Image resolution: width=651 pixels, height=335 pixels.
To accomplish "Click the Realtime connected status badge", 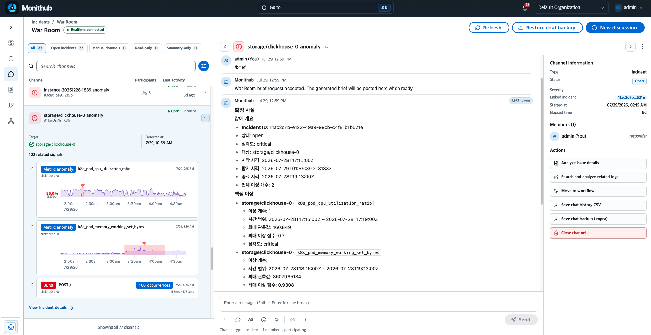I will pos(85,30).
